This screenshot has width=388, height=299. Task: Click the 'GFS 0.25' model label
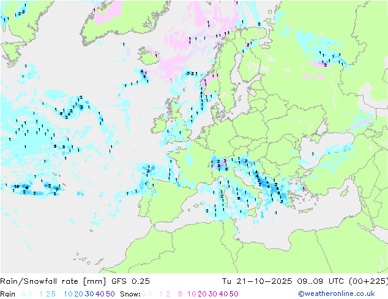coord(130,281)
